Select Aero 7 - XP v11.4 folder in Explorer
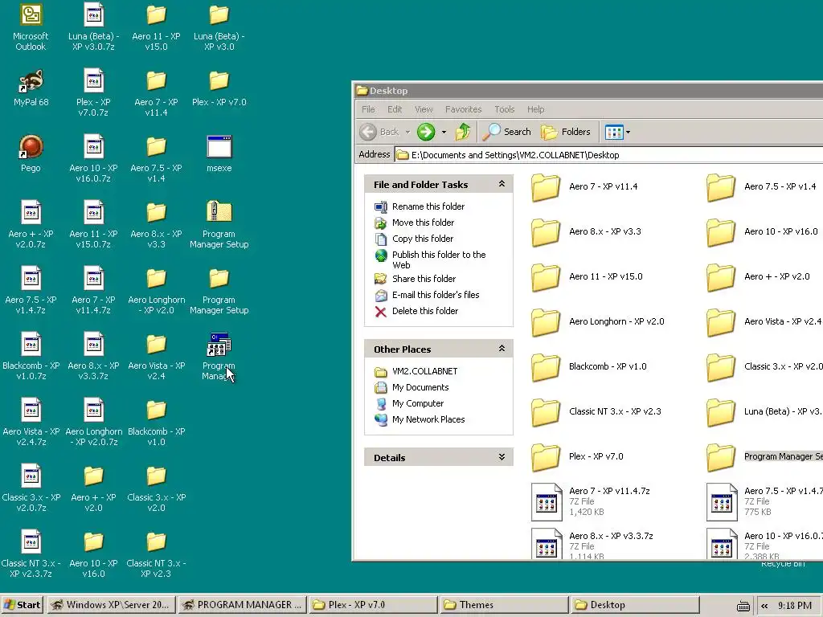 [584, 186]
